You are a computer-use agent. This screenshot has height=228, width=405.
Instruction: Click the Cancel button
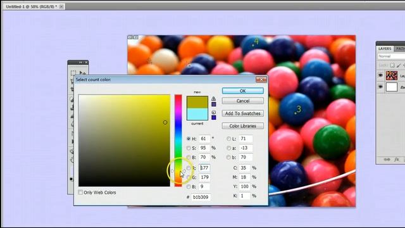tap(243, 101)
